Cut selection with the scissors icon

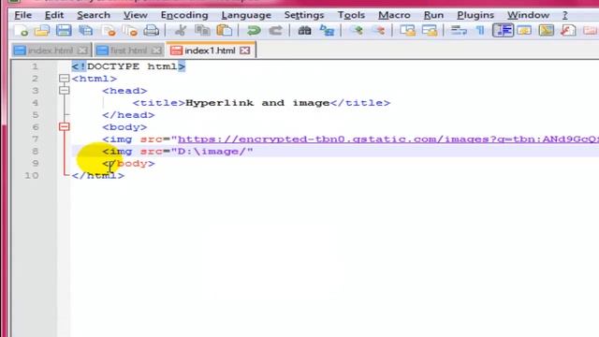click(181, 30)
